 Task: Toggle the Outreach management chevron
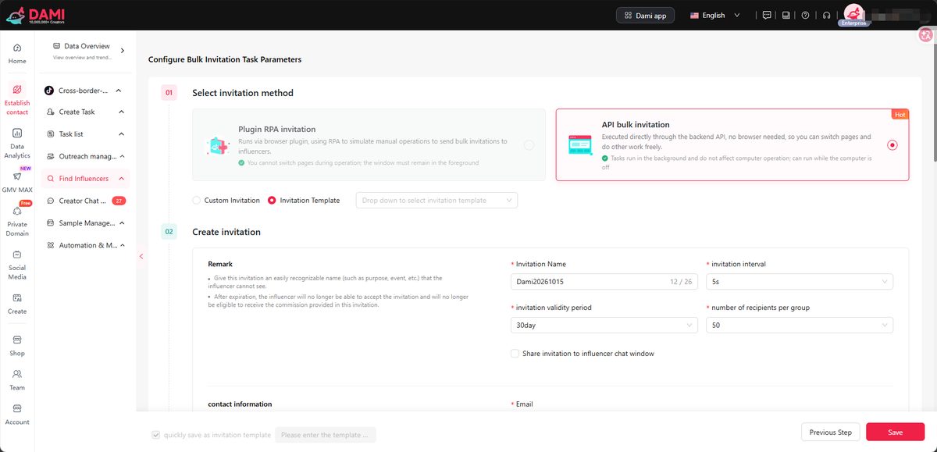tap(122, 156)
